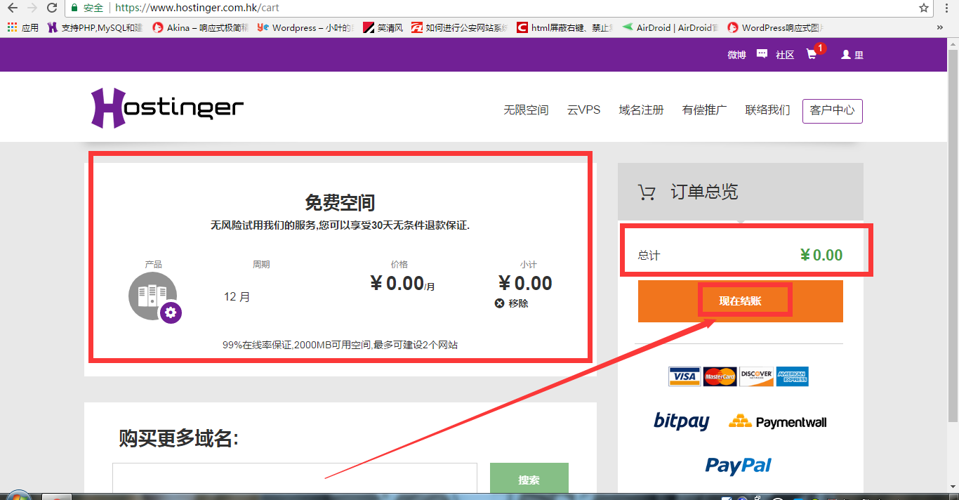Select the bitpay payment icon
The width and height of the screenshot is (959, 500).
(x=680, y=421)
